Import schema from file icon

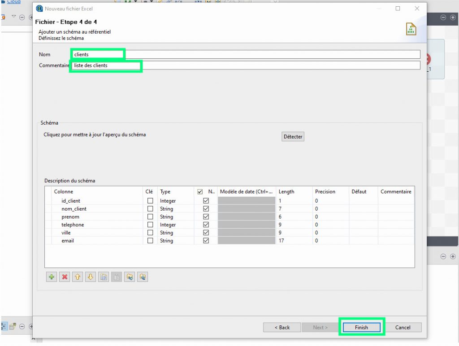pos(130,277)
